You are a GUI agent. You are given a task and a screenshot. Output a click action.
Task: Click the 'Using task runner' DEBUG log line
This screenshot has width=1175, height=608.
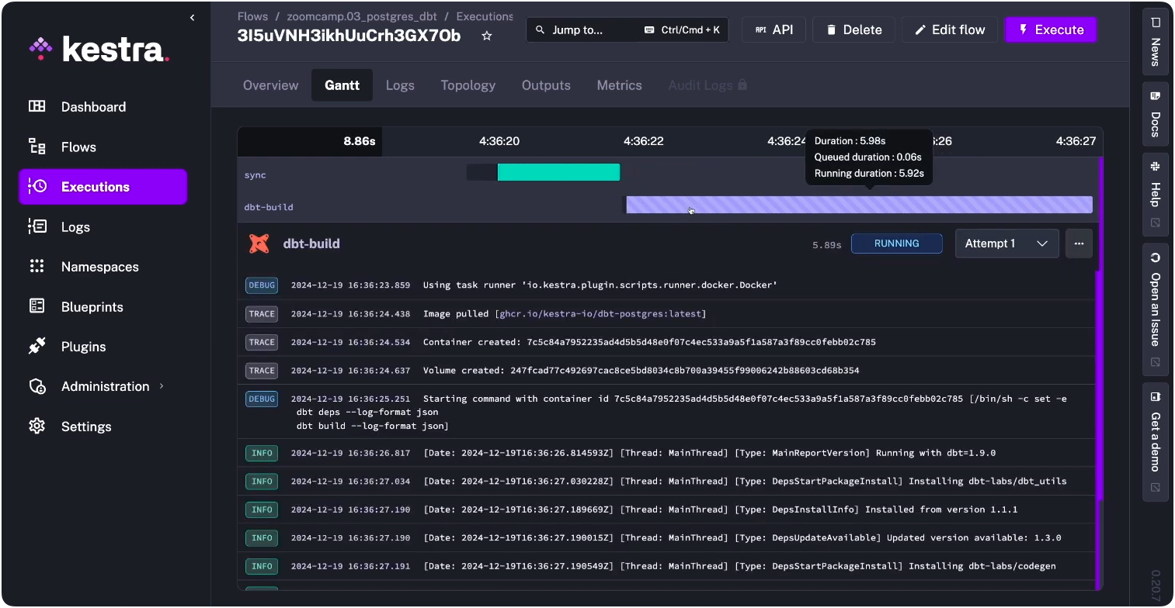[x=666, y=285]
